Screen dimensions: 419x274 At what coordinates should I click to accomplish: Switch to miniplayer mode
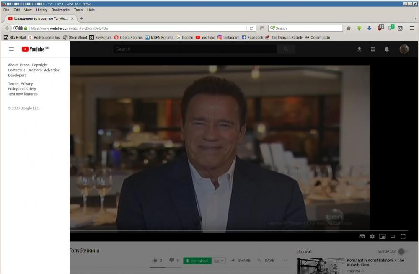click(382, 236)
